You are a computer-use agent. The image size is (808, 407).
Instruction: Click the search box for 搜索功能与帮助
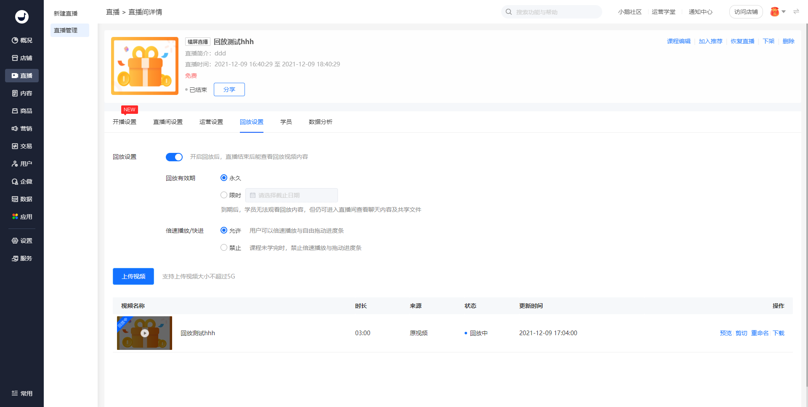[x=551, y=12]
